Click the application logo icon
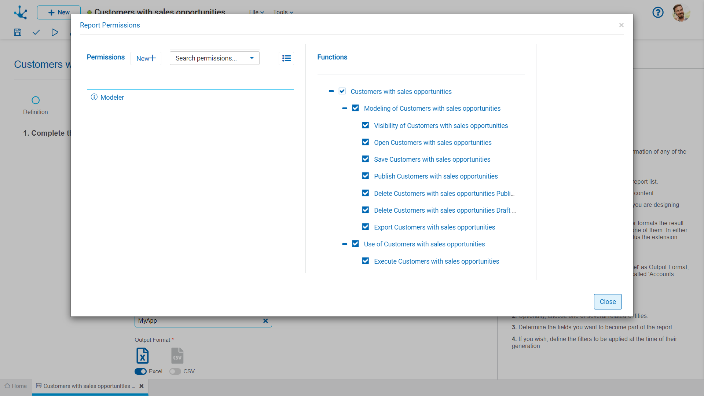The width and height of the screenshot is (704, 396). (21, 12)
